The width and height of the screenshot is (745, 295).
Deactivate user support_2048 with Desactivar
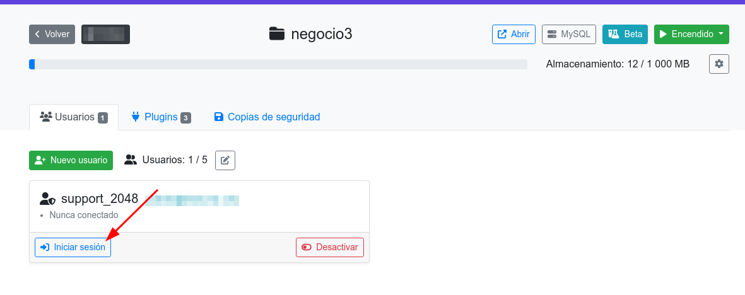pos(330,248)
